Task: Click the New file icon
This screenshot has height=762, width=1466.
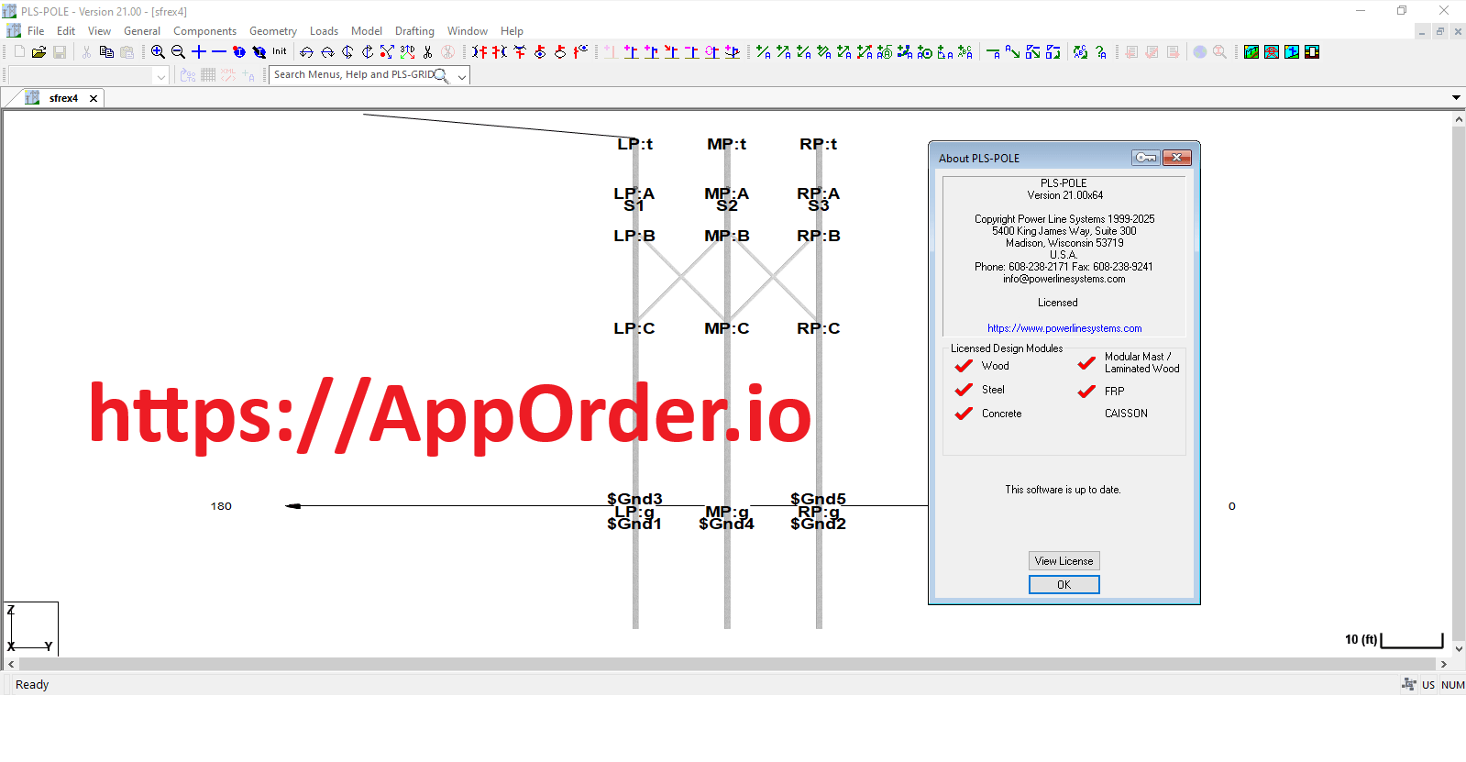Action: pyautogui.click(x=19, y=52)
